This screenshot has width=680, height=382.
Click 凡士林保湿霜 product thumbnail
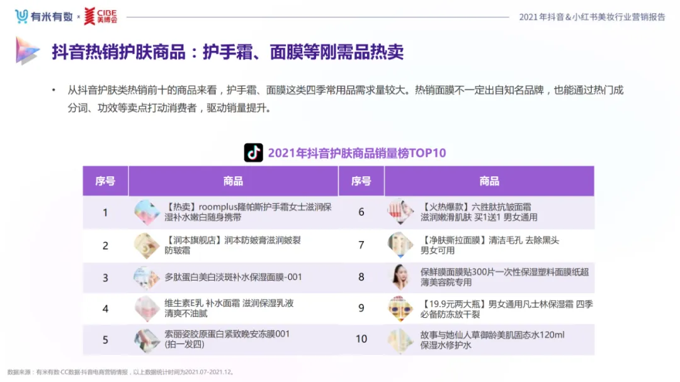[x=400, y=308]
